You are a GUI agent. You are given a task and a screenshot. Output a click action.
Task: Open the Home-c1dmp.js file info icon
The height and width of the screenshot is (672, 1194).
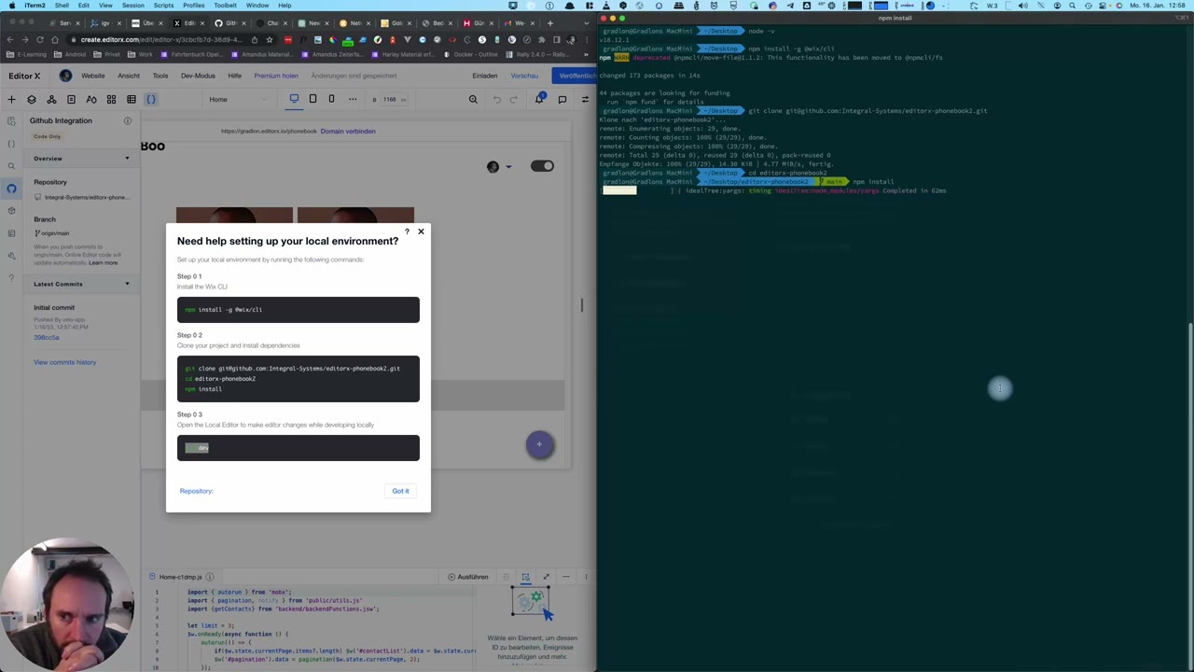pos(210,577)
